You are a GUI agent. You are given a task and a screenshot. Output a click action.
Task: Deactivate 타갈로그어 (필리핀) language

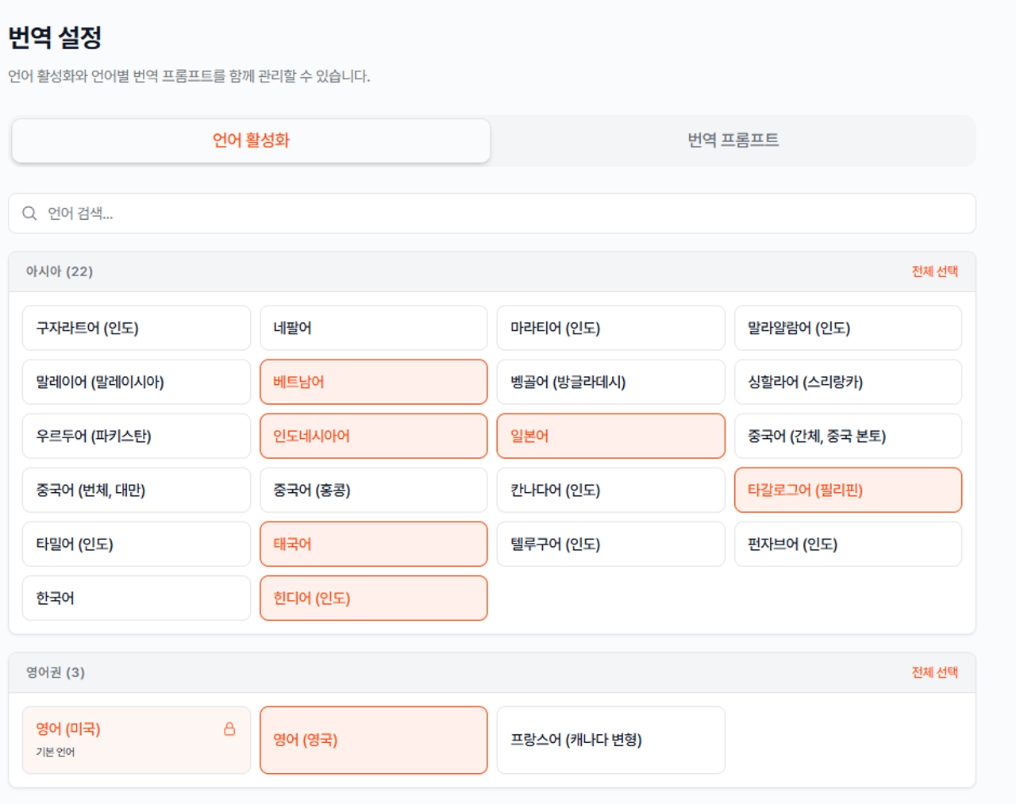coord(848,490)
